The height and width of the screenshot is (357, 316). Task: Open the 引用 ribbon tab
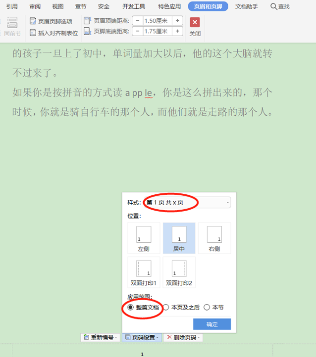[x=12, y=6]
